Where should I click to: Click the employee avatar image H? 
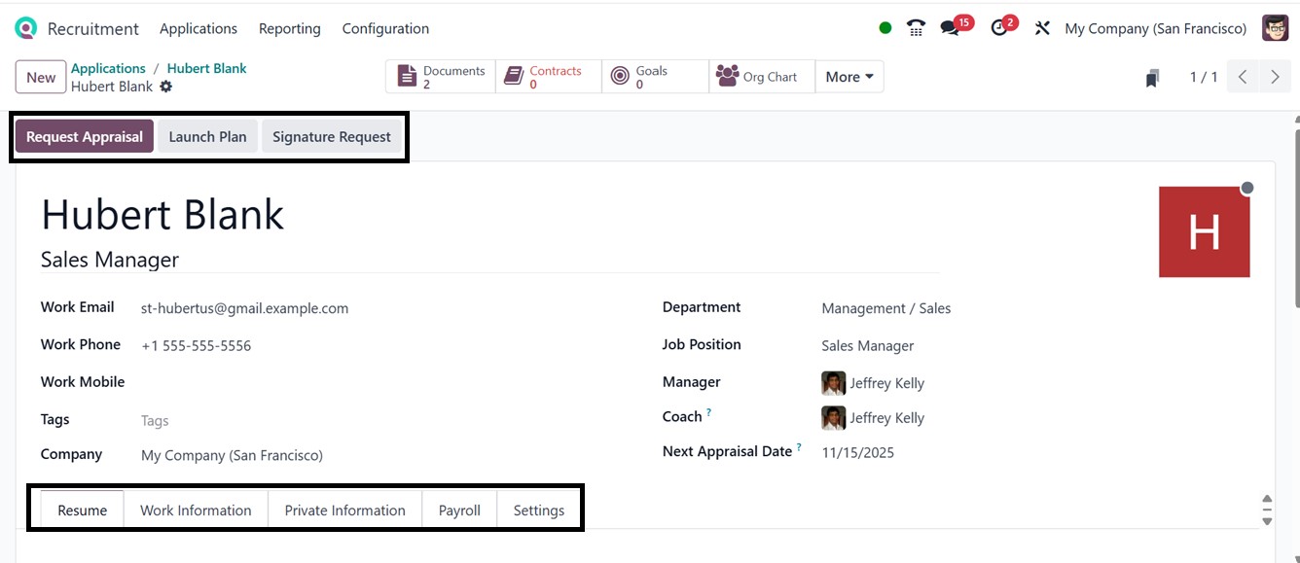tap(1204, 231)
